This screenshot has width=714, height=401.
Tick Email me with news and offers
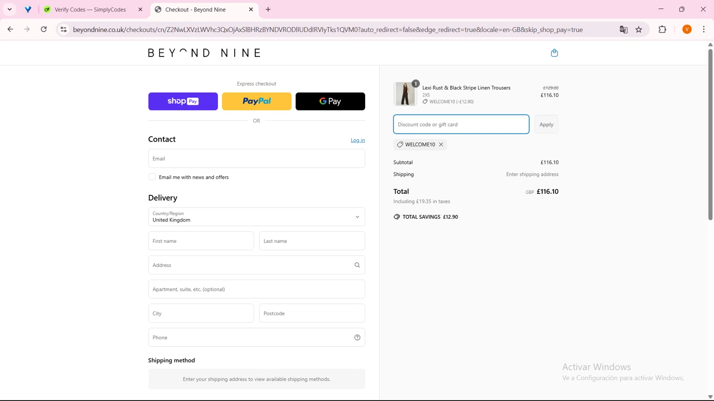pos(152,177)
